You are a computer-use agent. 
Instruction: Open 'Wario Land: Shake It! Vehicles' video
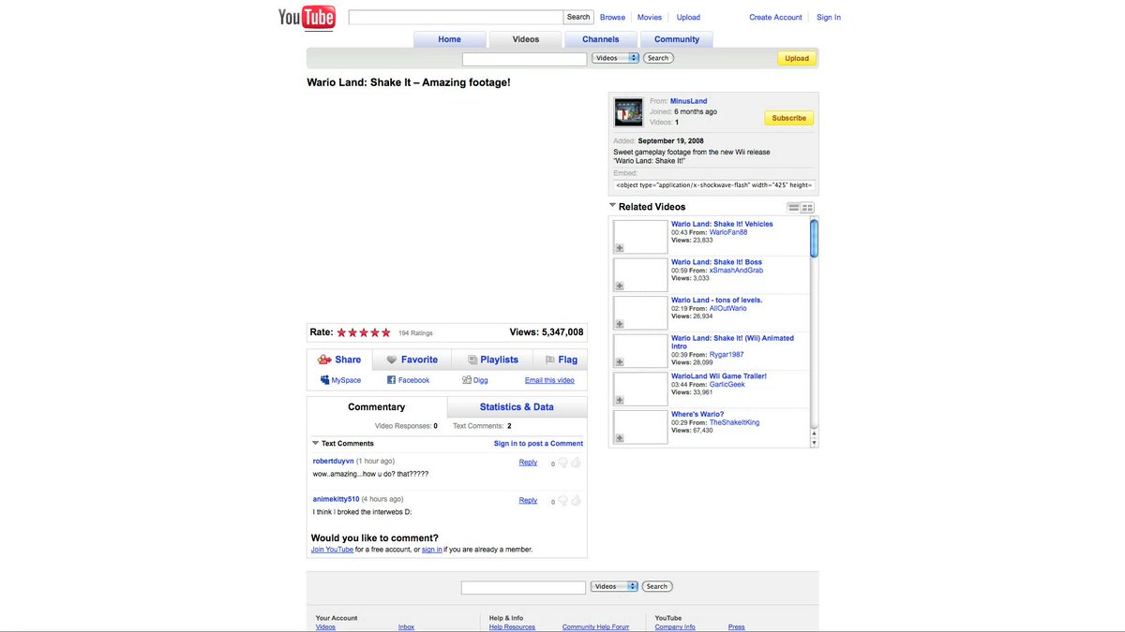[x=722, y=224]
